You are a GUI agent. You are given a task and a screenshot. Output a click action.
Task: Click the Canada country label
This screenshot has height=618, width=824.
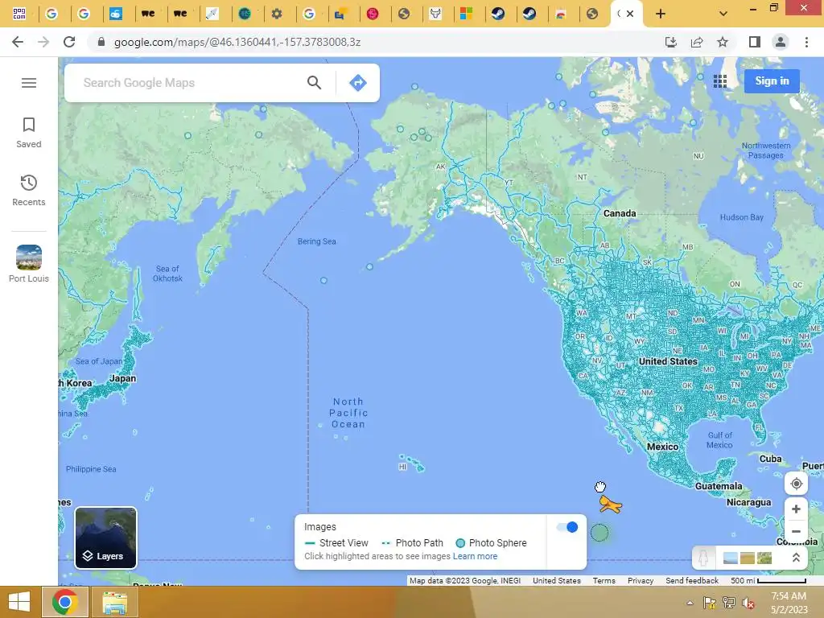tap(620, 213)
